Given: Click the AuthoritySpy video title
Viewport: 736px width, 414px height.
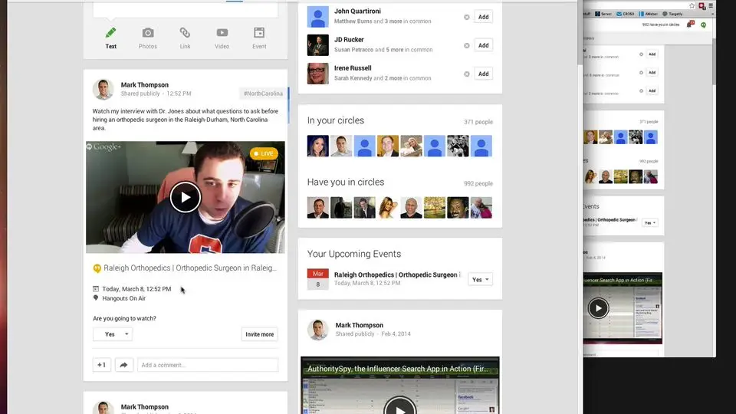Looking at the screenshot, I should (398, 369).
